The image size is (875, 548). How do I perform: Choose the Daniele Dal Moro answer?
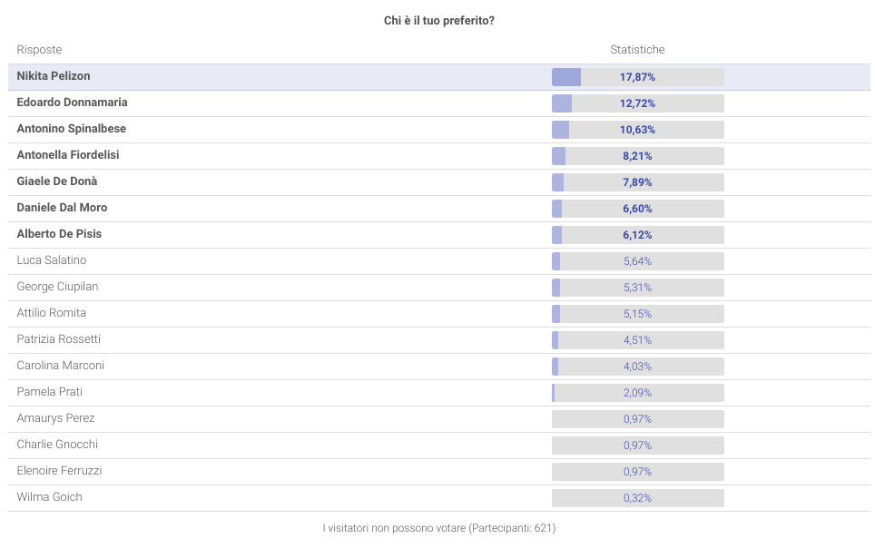(x=62, y=209)
